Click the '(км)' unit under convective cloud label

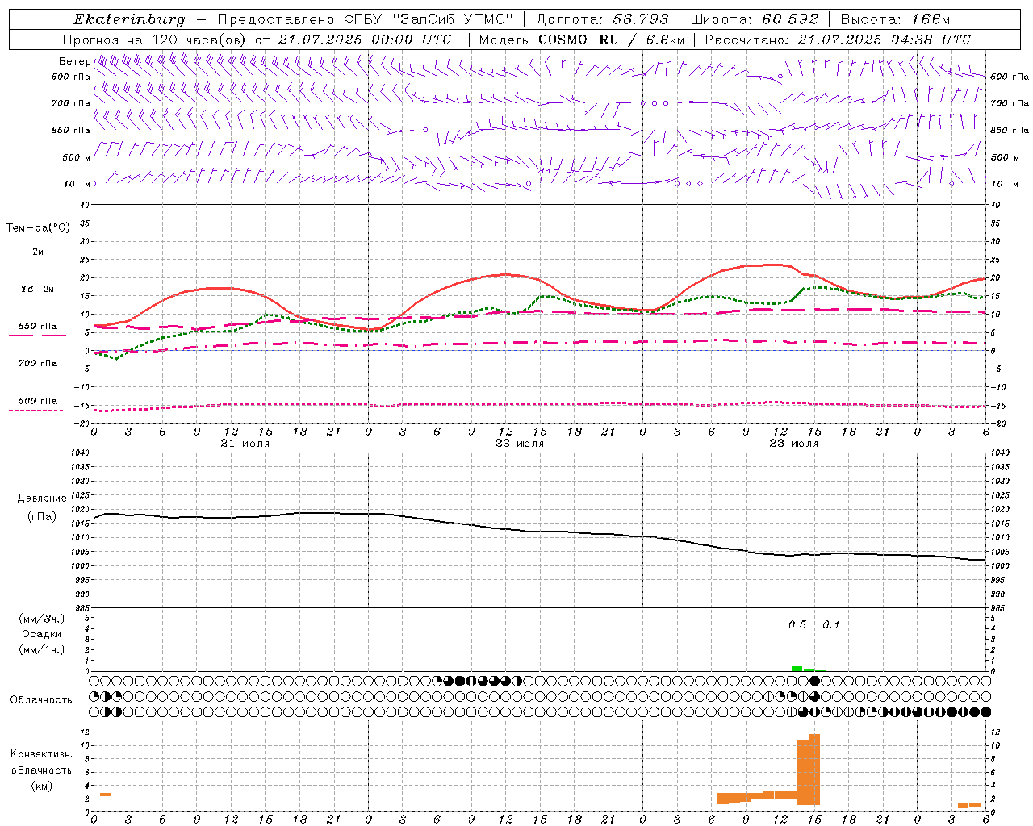click(42, 786)
